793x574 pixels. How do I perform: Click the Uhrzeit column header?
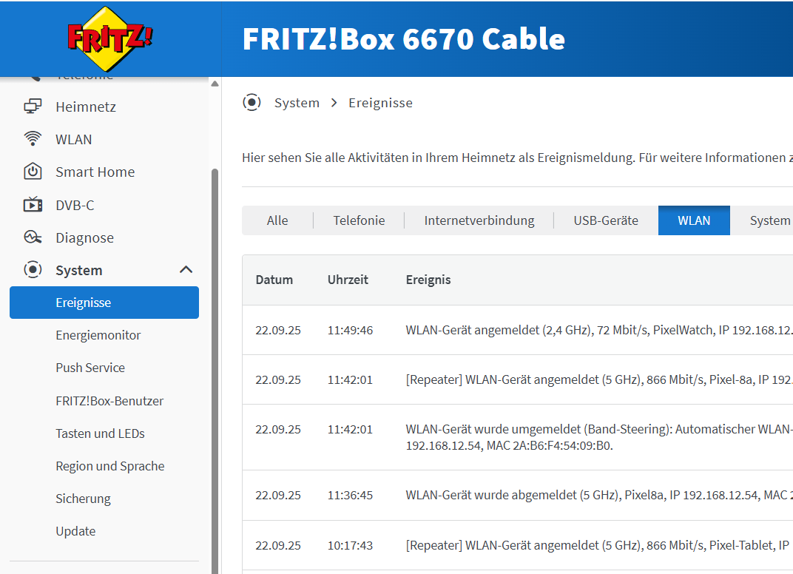348,280
